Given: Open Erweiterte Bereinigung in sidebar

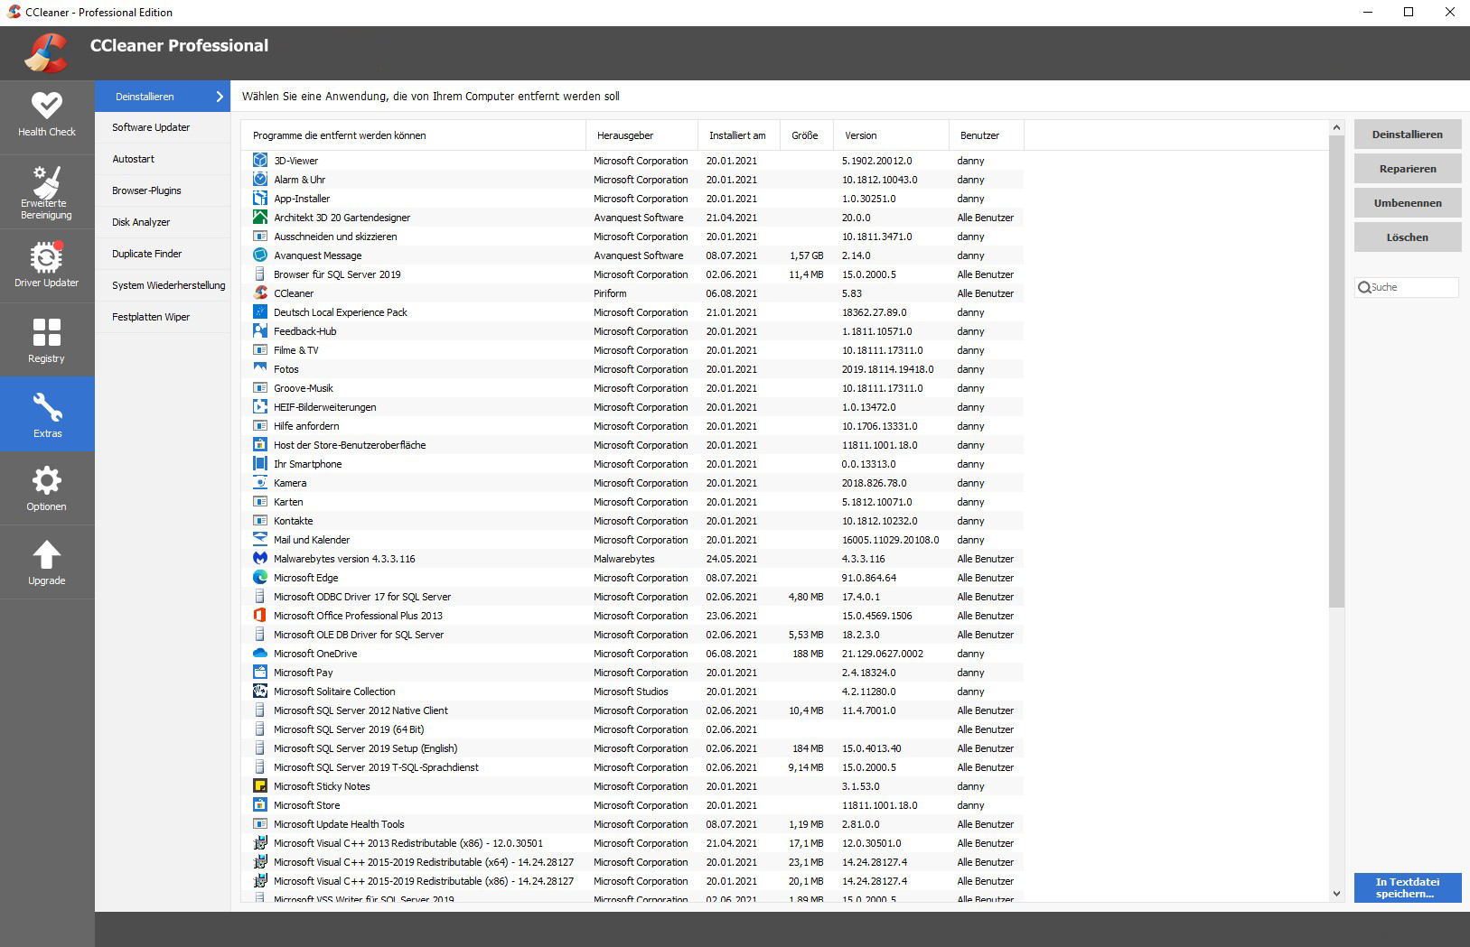Looking at the screenshot, I should pos(47,191).
